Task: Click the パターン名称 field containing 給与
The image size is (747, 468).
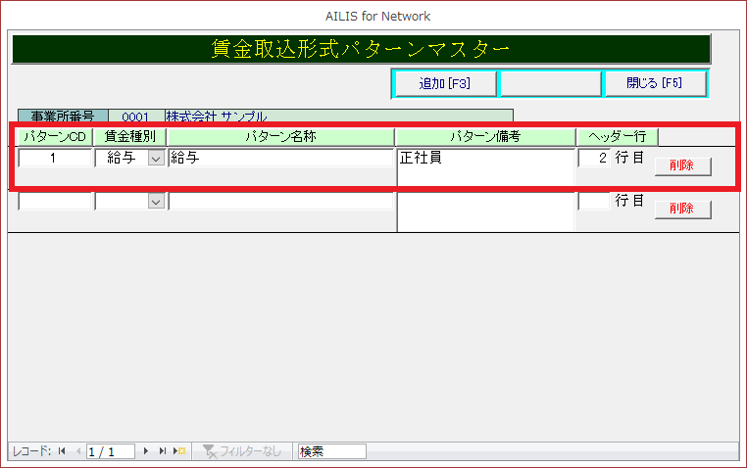Action: pos(280,159)
